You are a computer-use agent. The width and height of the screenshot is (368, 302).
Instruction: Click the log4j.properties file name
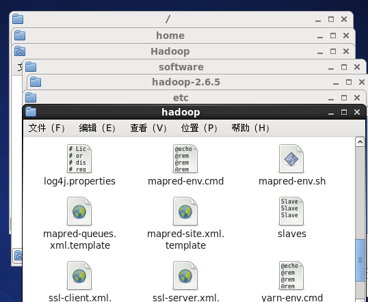79,181
